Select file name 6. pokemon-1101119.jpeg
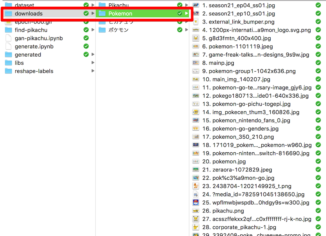The width and height of the screenshot is (326, 236). 237,46
